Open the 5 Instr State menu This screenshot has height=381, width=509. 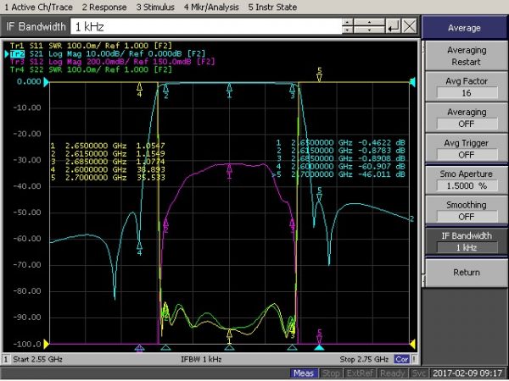coord(272,7)
